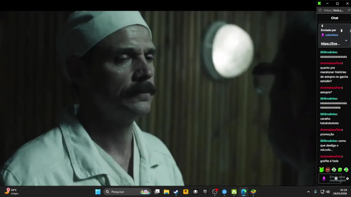The width and height of the screenshot is (351, 197).
Task: Insert the green laughing chat bubble emote
Action: point(340,170)
